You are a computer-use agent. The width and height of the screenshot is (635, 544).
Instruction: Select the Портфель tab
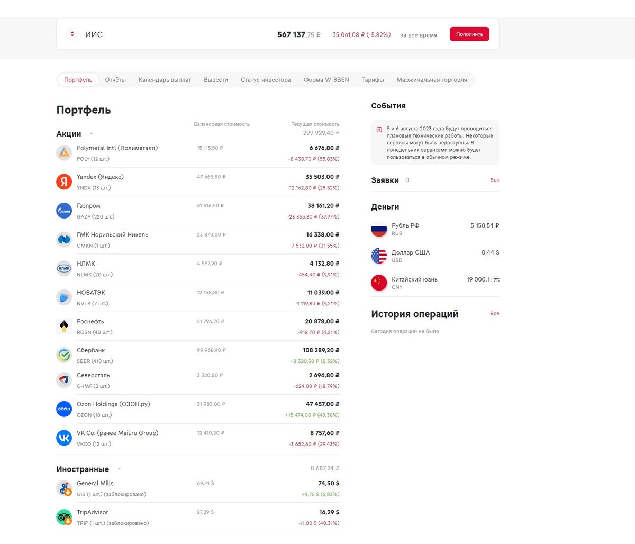(78, 80)
